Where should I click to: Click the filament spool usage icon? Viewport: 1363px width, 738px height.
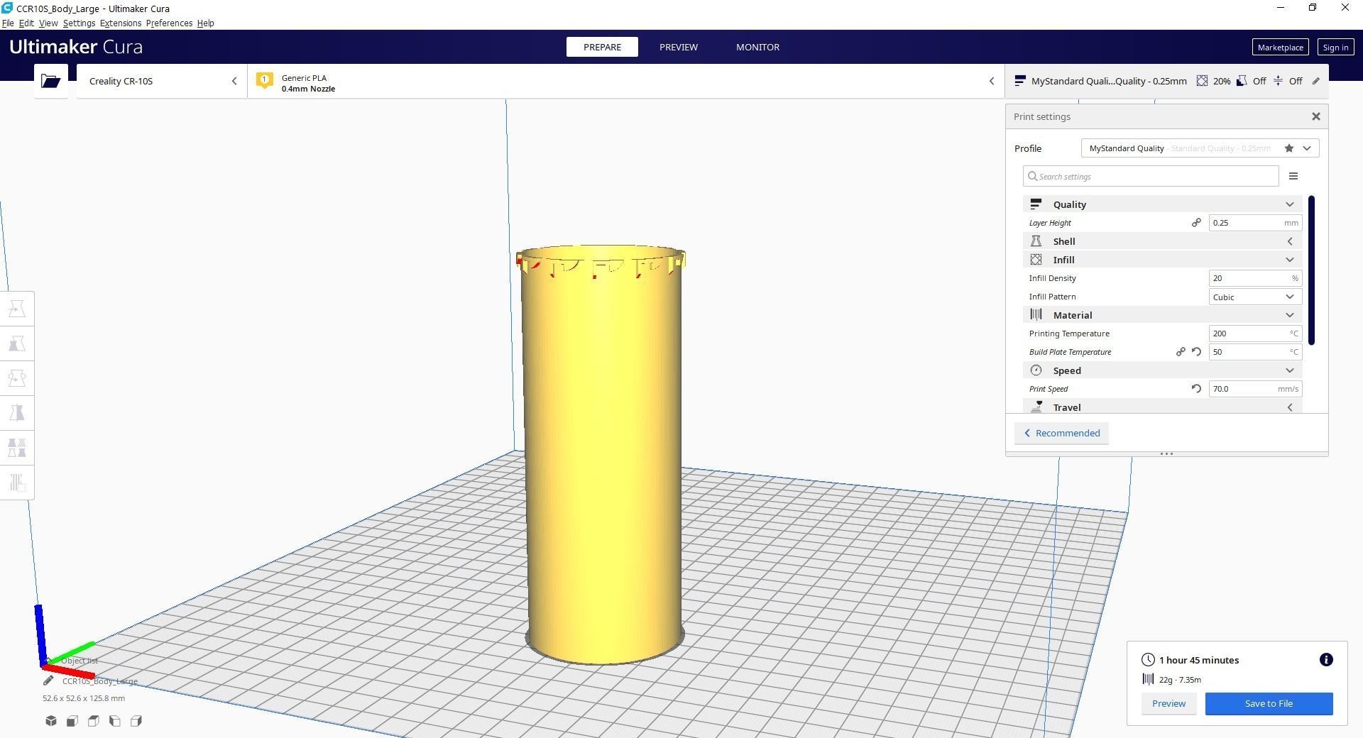click(1148, 679)
